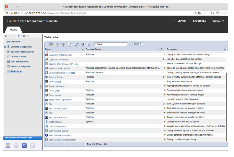This screenshot has height=157, width=234.
Task: Click the back arrow in navigation pane
Action: [6, 36]
